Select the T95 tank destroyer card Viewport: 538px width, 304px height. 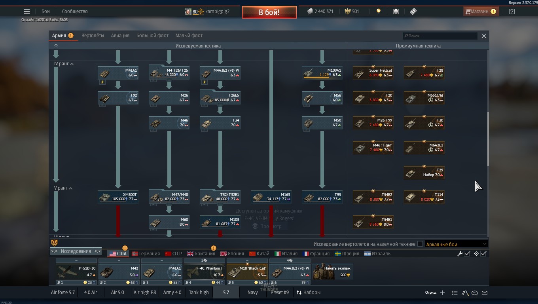[322, 197]
